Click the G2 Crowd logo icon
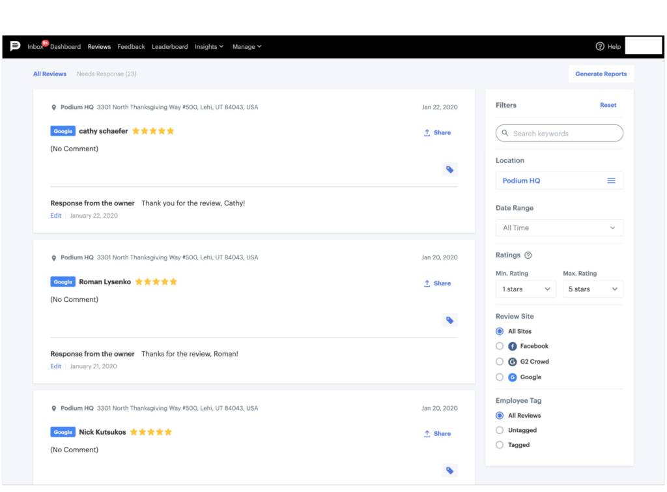Screen dimensions: 667x492 click(513, 362)
